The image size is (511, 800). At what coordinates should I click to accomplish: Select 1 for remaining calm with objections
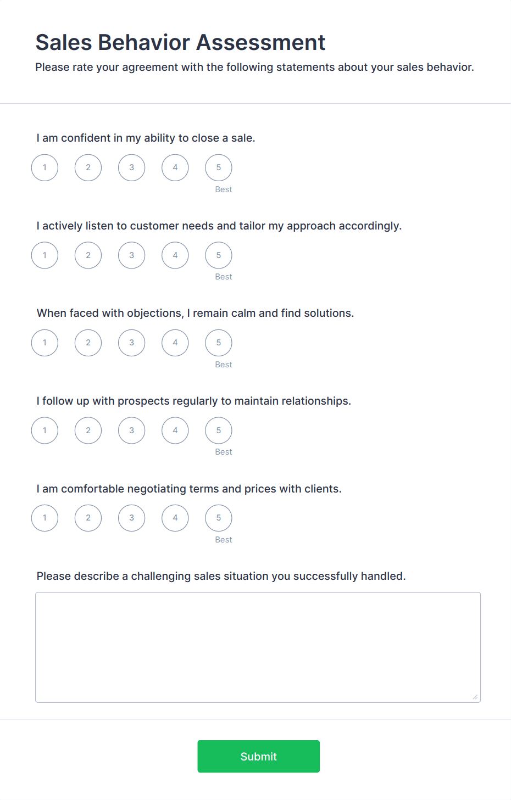(x=45, y=343)
